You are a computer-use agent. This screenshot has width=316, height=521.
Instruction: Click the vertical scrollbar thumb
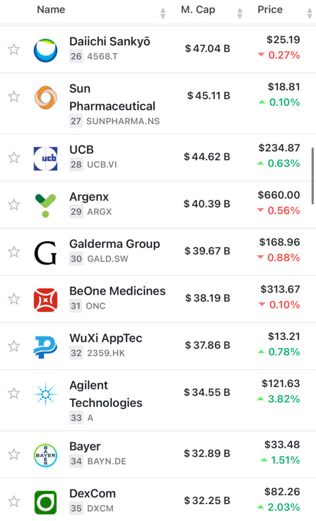(313, 176)
